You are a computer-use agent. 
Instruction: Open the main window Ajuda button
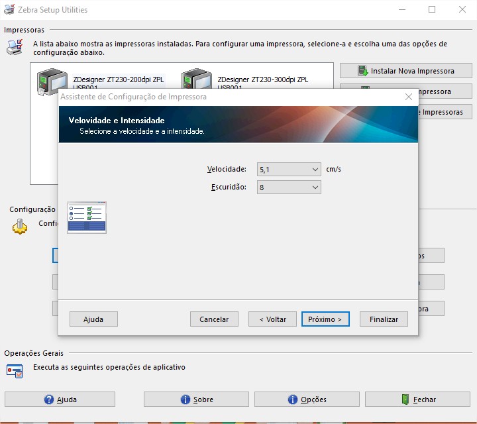60,399
